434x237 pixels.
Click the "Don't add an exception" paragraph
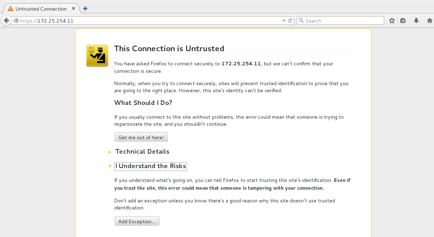point(225,204)
